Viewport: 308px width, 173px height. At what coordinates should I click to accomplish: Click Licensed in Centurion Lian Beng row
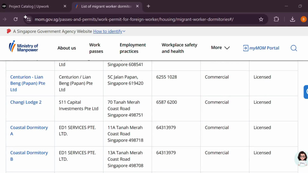262,77
